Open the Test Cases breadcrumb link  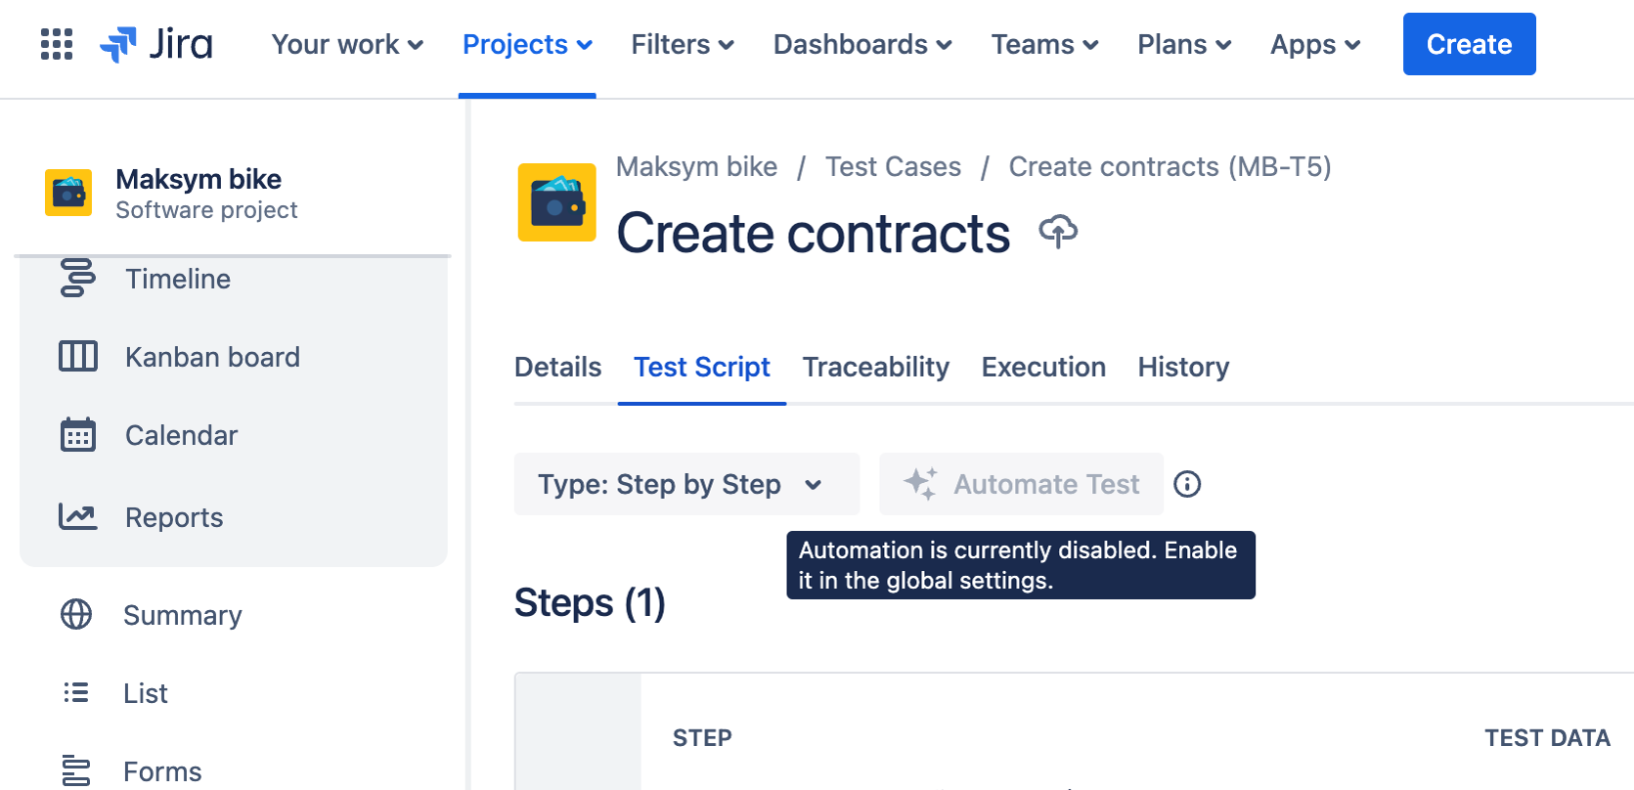pos(893,166)
